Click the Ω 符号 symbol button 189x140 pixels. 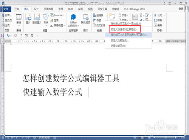click(x=158, y=20)
